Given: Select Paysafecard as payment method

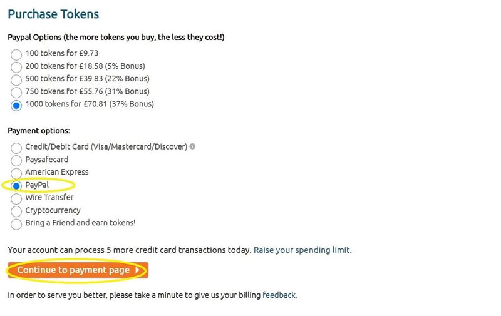Looking at the screenshot, I should coord(16,161).
